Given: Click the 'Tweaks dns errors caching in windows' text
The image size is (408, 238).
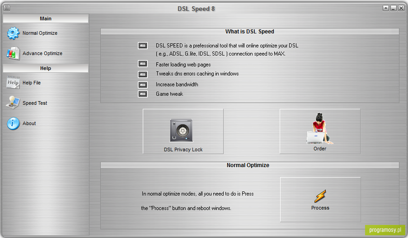Looking at the screenshot, I should coord(197,74).
